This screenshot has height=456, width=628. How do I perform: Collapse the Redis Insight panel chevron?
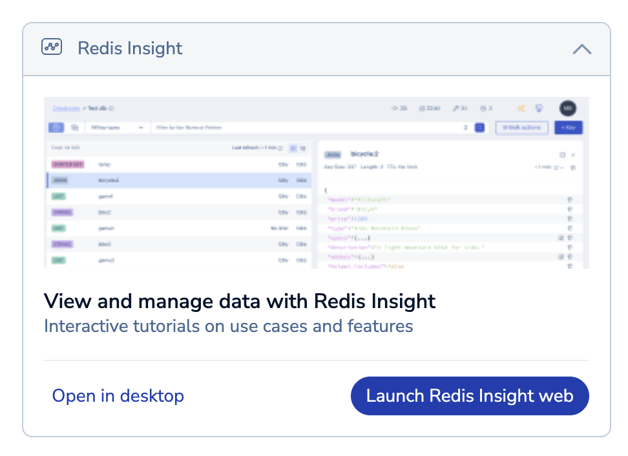pos(581,49)
